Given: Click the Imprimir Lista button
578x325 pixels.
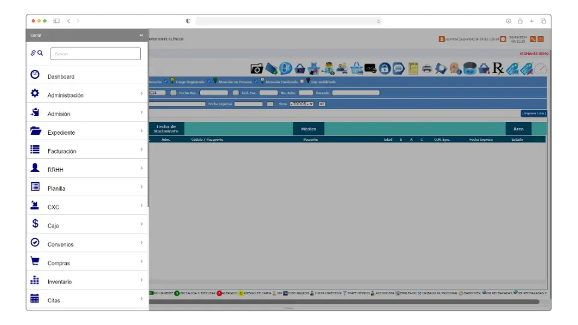Looking at the screenshot, I should (x=533, y=113).
